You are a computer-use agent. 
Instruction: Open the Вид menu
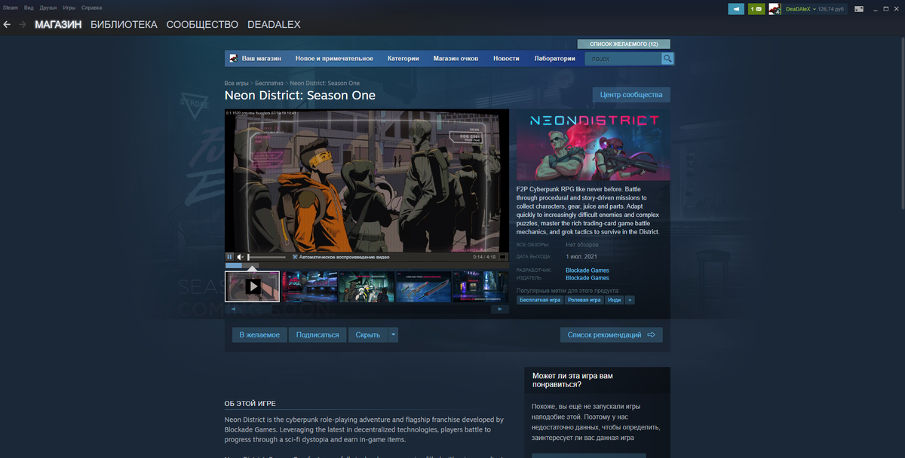[x=29, y=7]
